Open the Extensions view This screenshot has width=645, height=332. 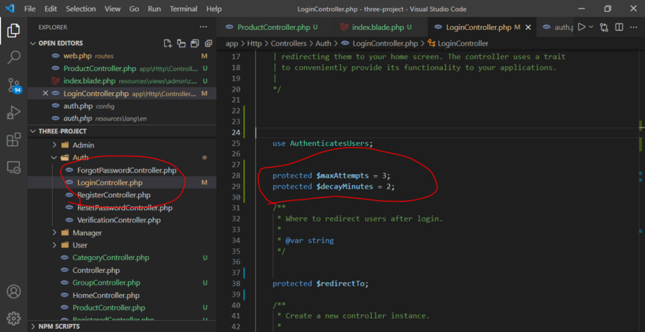[13, 140]
